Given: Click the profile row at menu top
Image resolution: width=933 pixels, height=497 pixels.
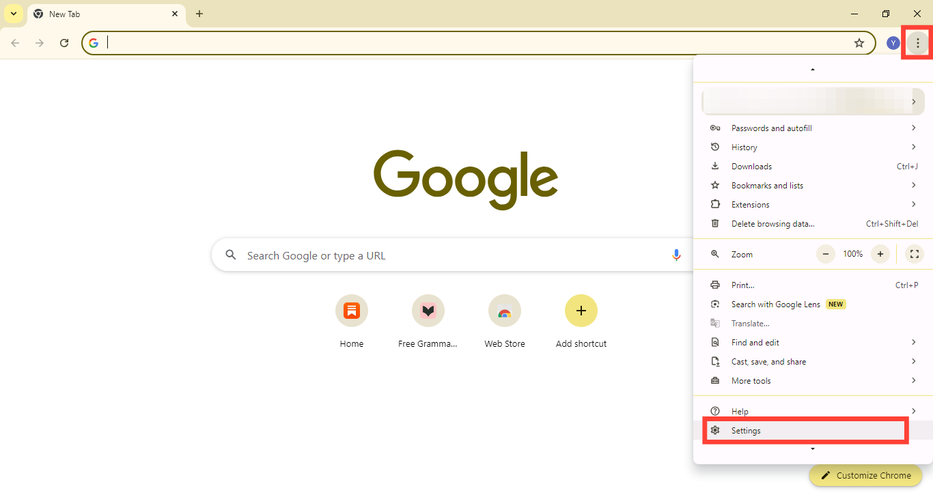Looking at the screenshot, I should point(813,101).
